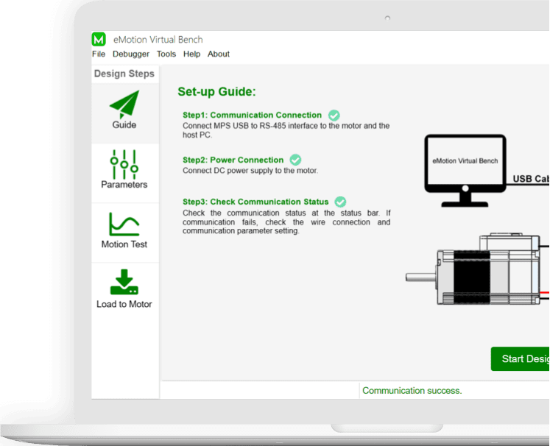Select the Step3: Check Communication Status heading
The image size is (550, 446).
[x=255, y=202]
